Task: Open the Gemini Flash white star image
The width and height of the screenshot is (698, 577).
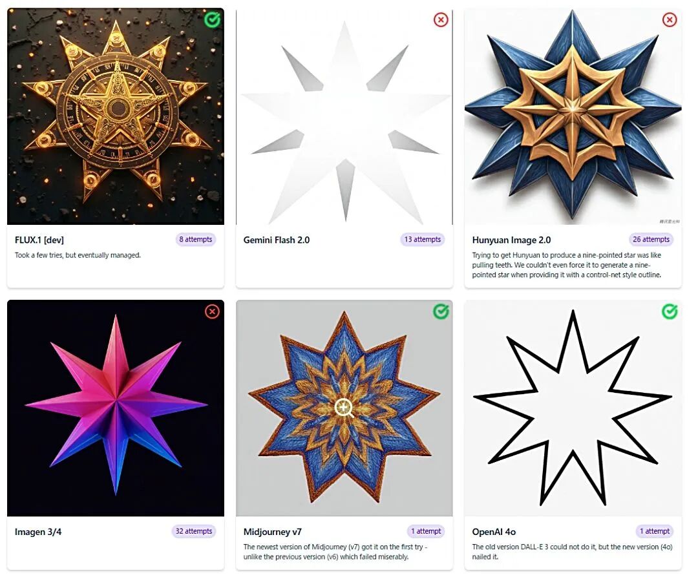Action: 344,116
